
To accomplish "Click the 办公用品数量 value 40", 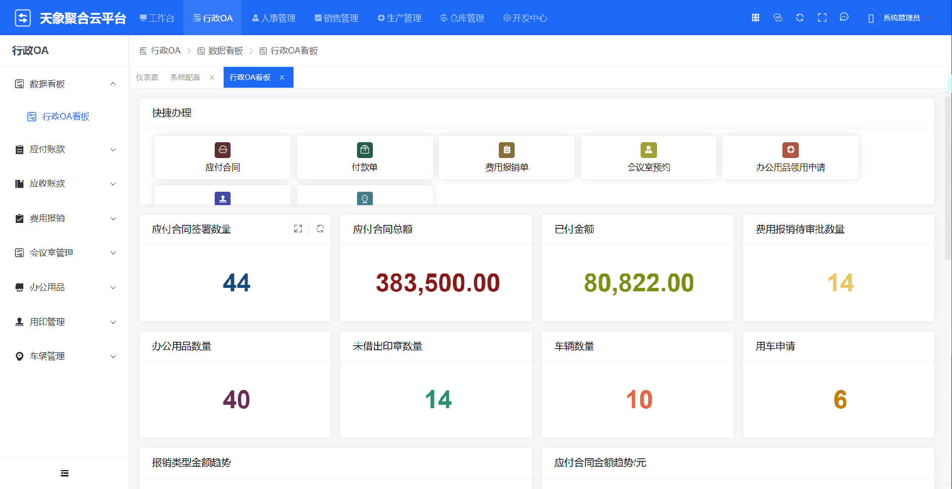I will (237, 400).
